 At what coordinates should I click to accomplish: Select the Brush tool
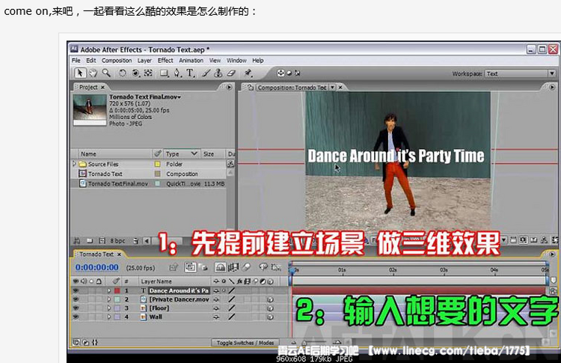point(206,73)
